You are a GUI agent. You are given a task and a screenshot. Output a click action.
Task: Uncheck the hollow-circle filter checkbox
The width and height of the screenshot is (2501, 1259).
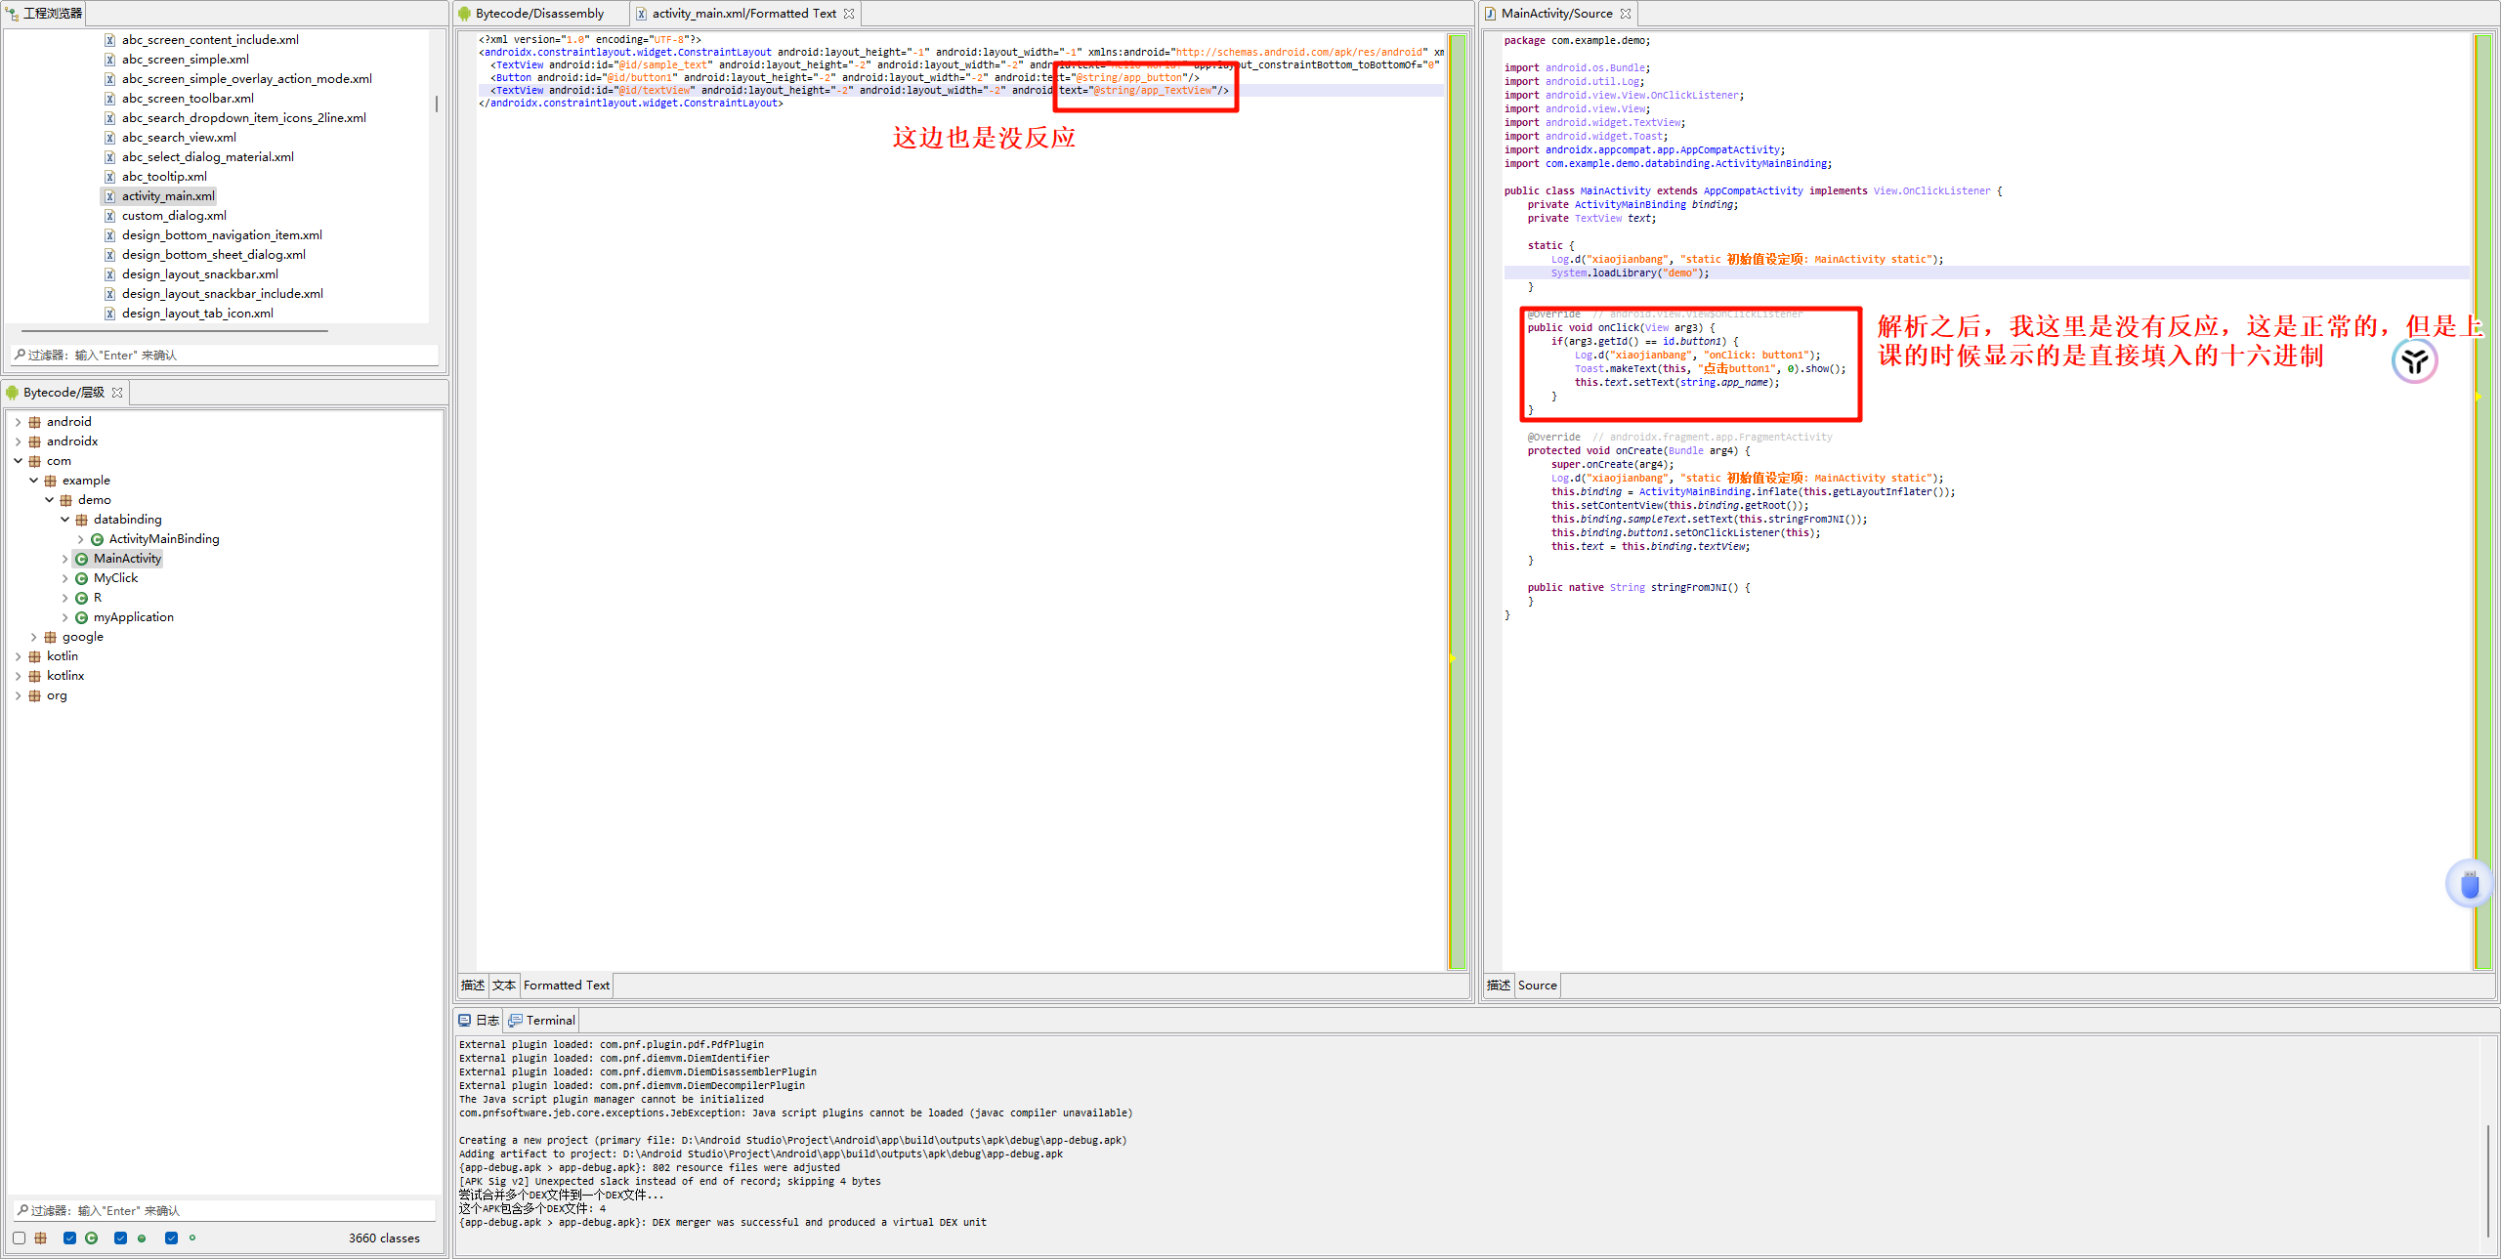click(171, 1238)
